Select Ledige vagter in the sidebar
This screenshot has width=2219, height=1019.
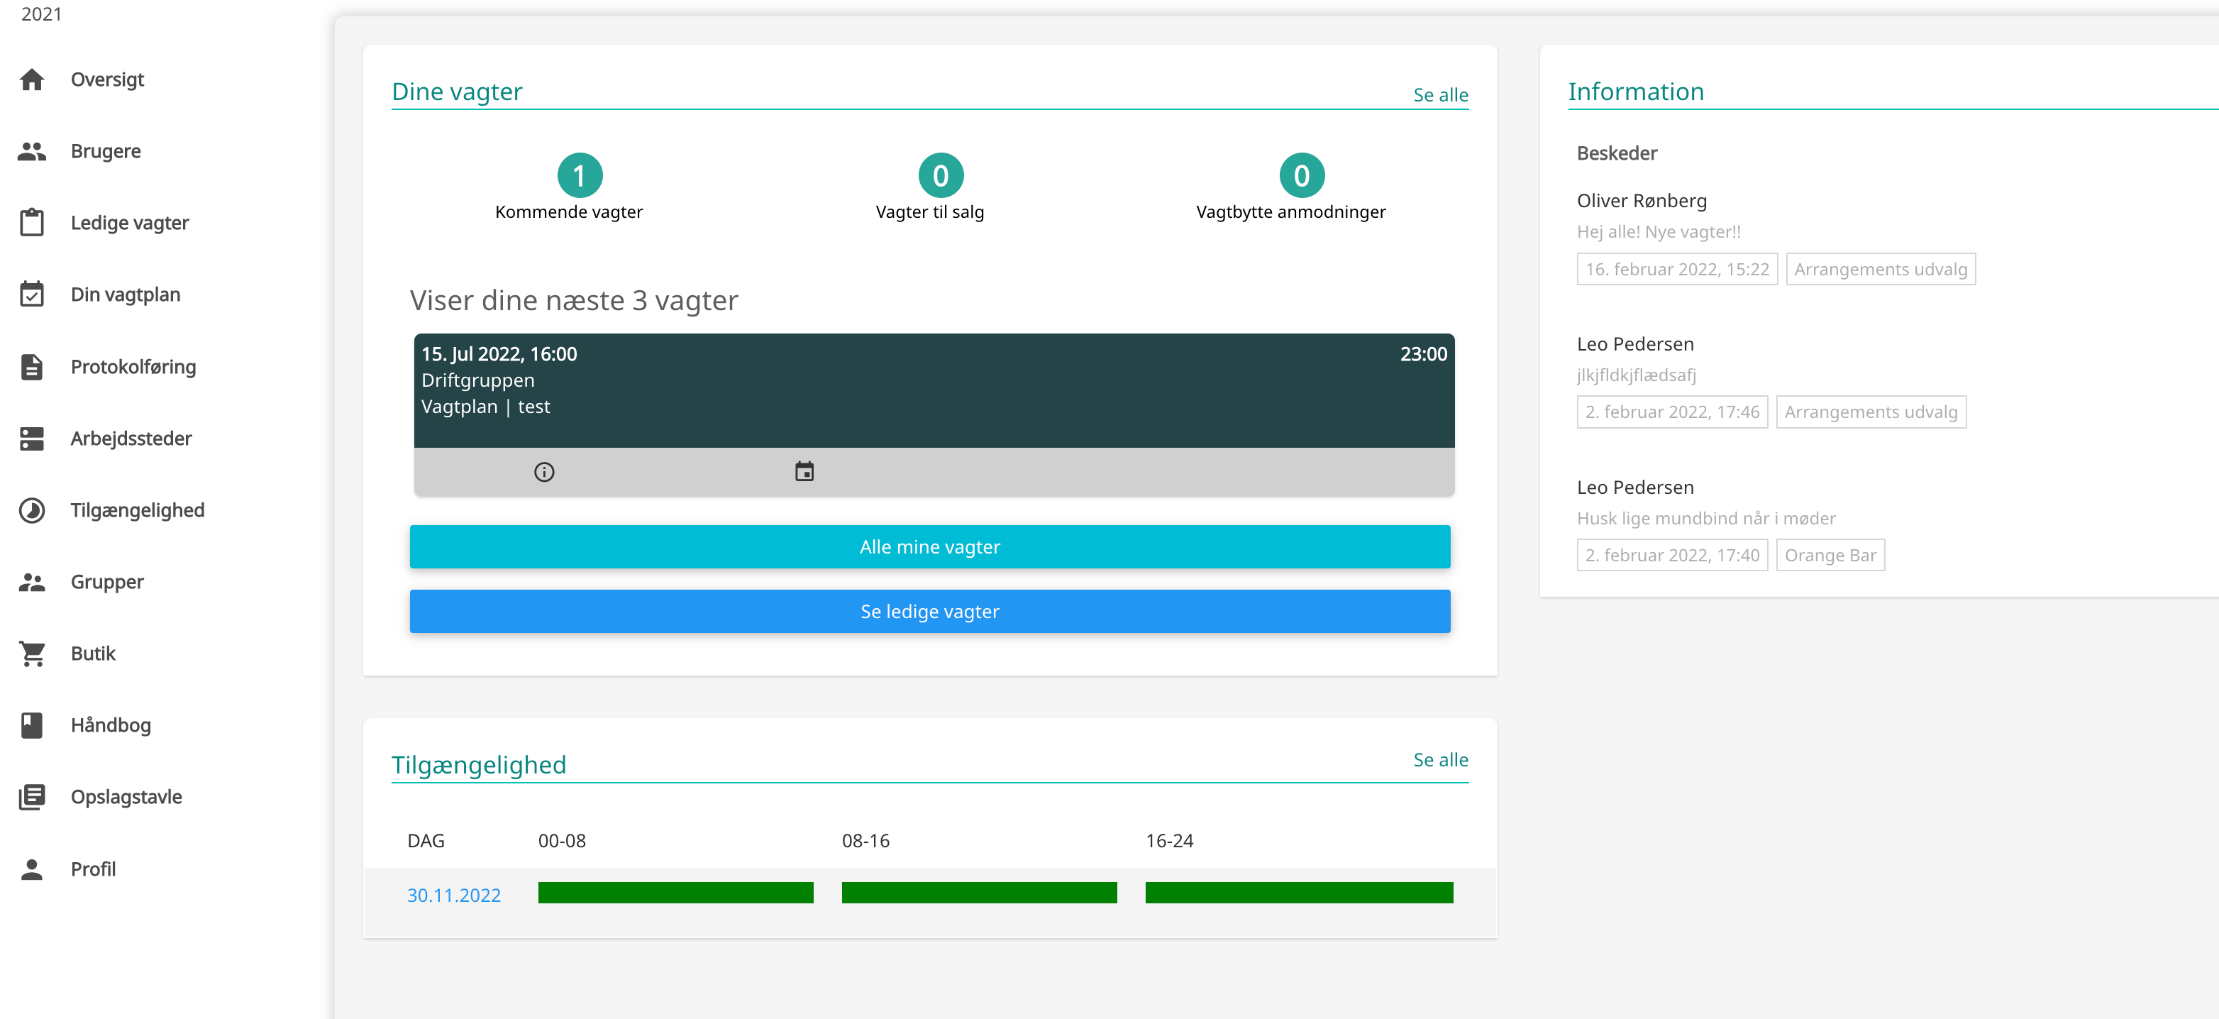pyautogui.click(x=130, y=222)
